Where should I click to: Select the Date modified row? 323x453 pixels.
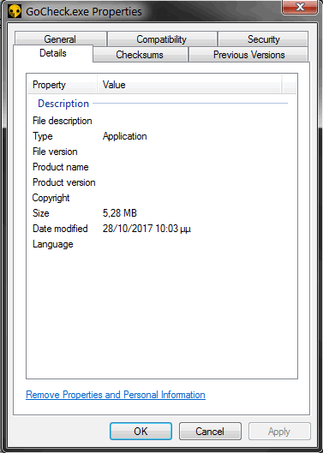162,229
